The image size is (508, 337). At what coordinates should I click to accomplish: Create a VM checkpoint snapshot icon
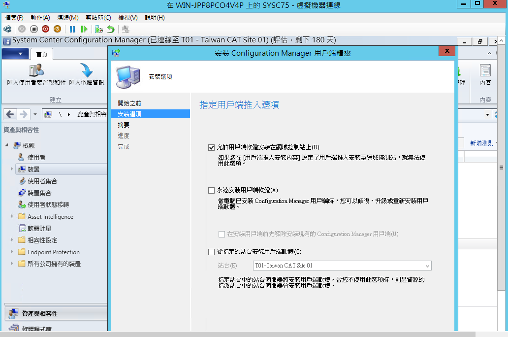click(99, 29)
